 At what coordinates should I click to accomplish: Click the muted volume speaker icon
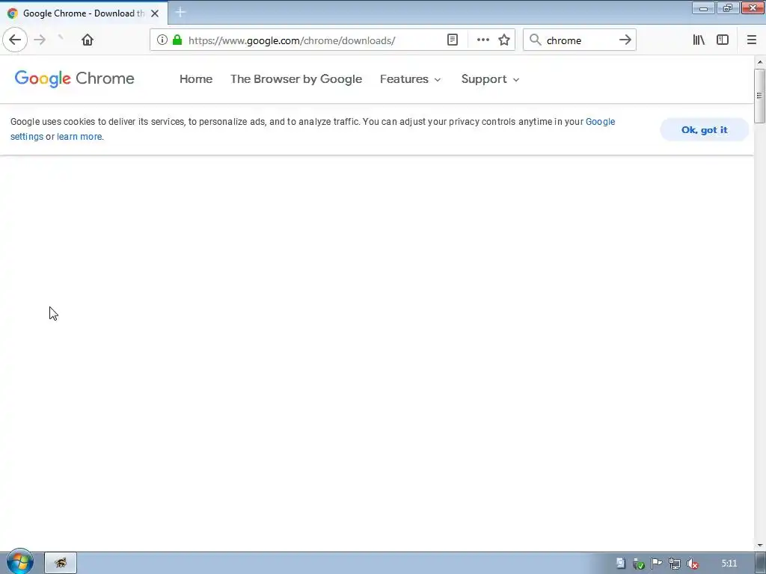(x=692, y=564)
